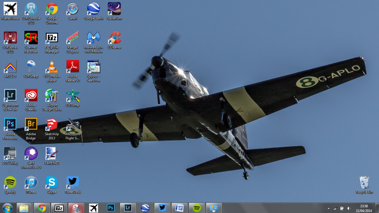Select Microsoft Flight Simulator desktop icon
Viewport: 379px width, 213px height.
pos(73,129)
